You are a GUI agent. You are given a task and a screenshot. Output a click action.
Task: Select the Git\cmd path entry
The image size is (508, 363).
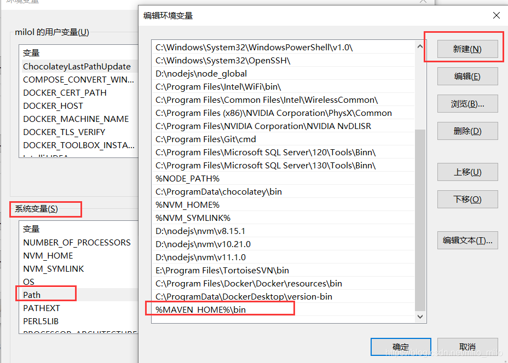click(283, 139)
